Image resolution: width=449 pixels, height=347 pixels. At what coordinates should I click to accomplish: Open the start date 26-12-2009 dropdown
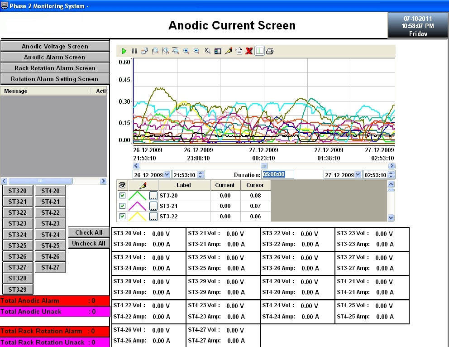167,175
